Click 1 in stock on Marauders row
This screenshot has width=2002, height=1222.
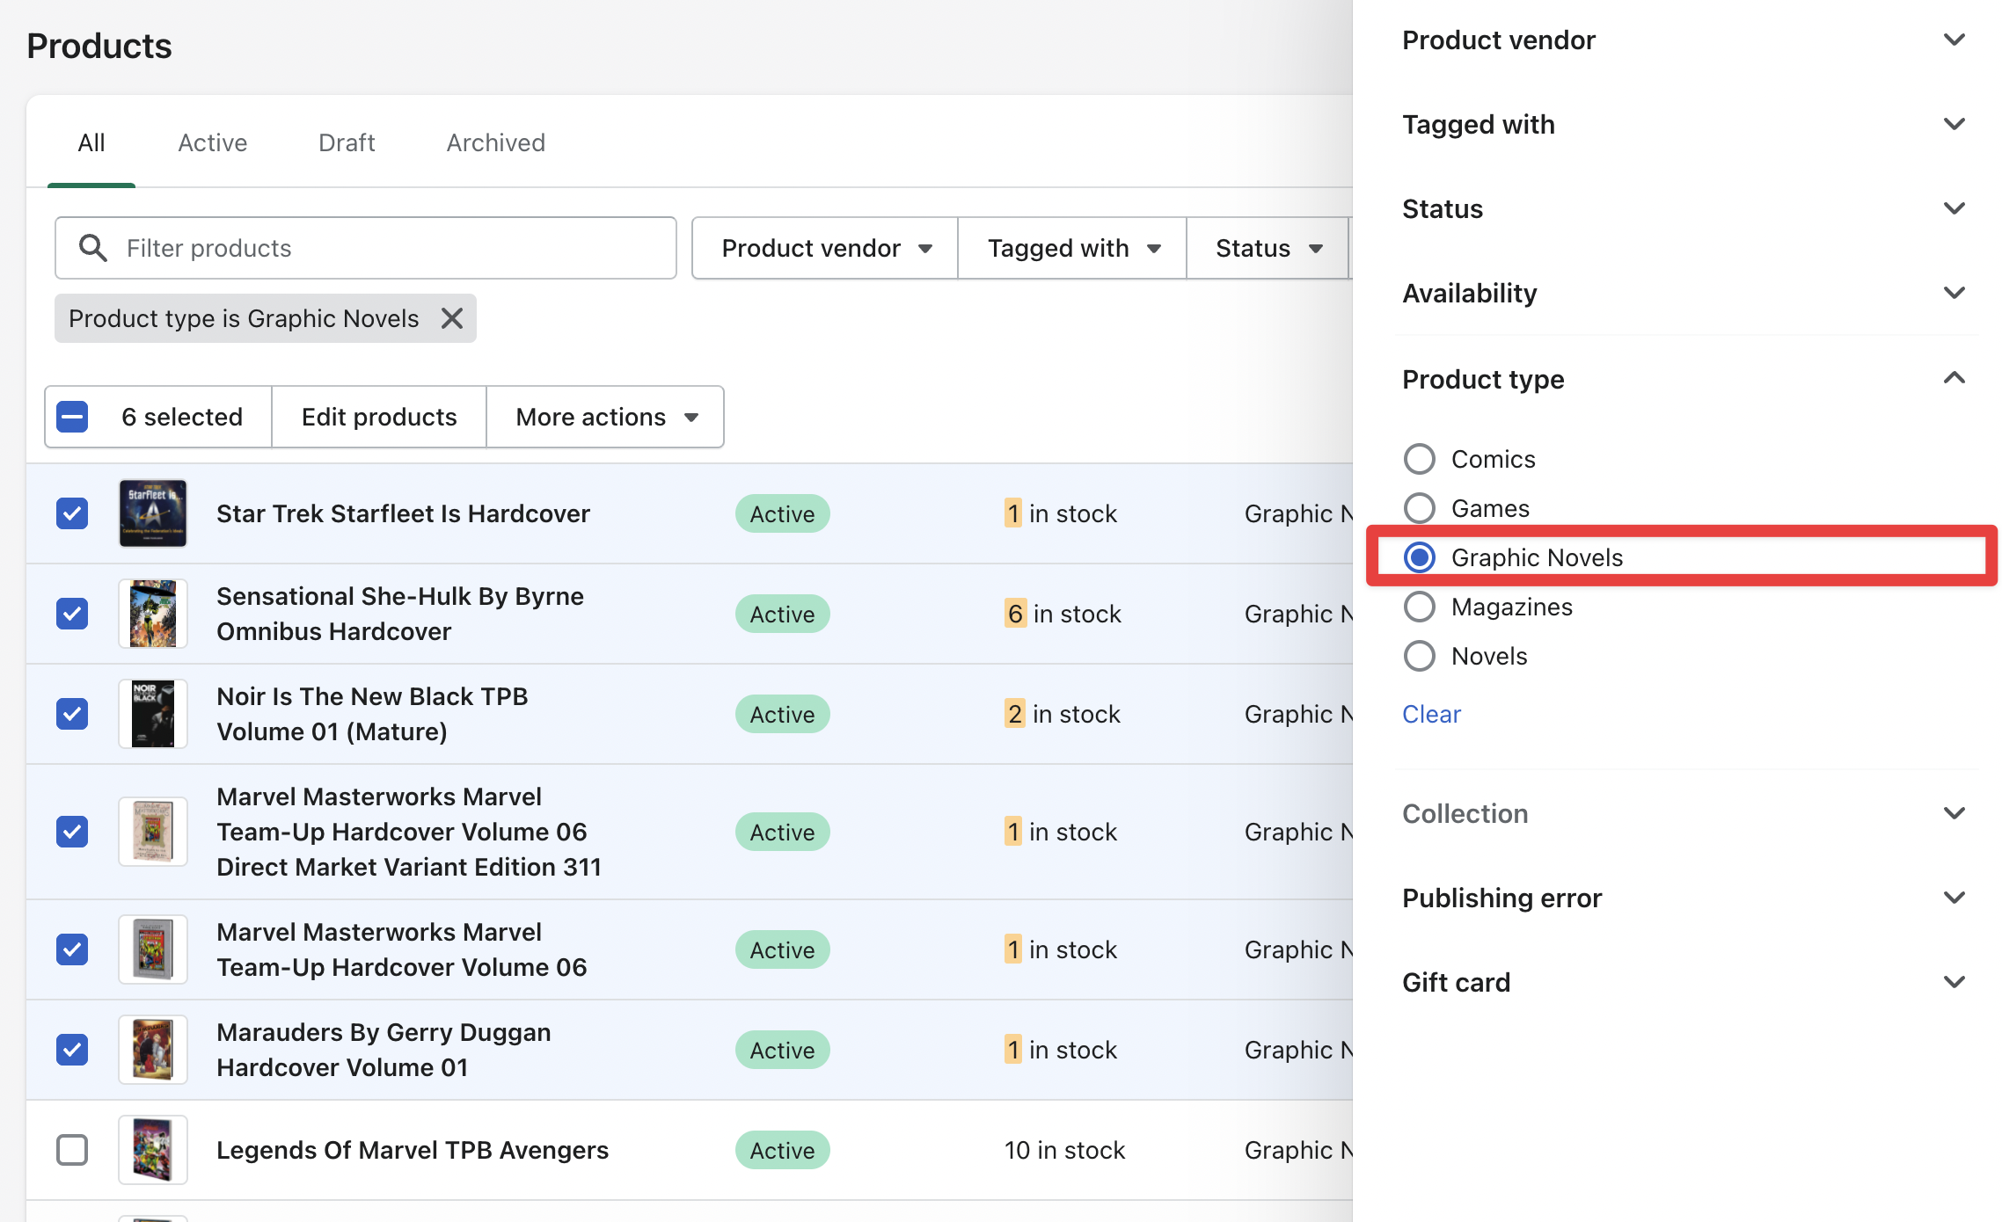click(1061, 1050)
